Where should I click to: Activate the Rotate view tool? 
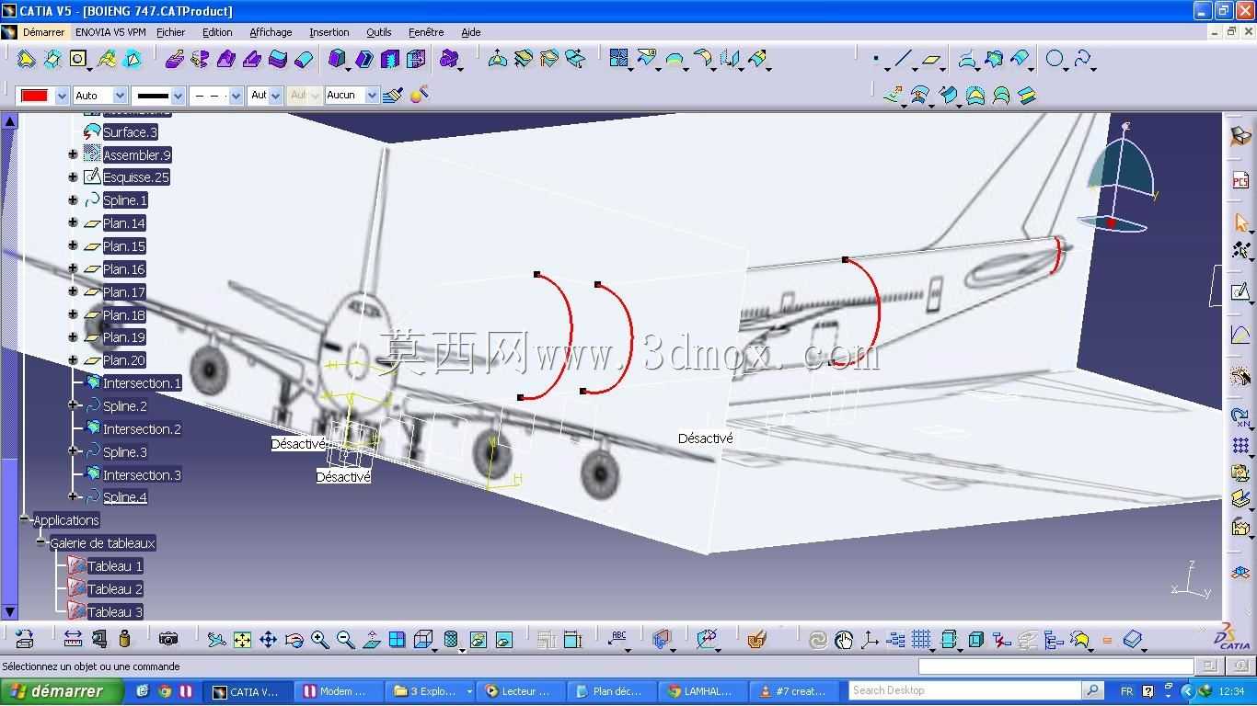tap(294, 640)
